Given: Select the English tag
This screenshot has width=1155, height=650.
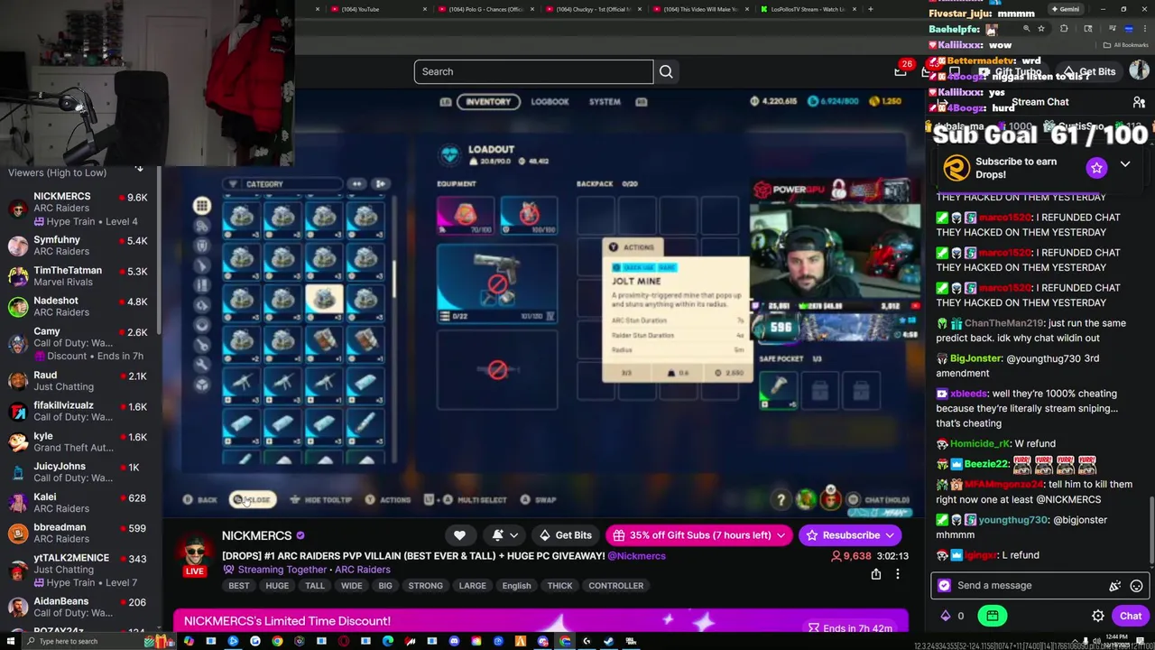Looking at the screenshot, I should tap(516, 586).
